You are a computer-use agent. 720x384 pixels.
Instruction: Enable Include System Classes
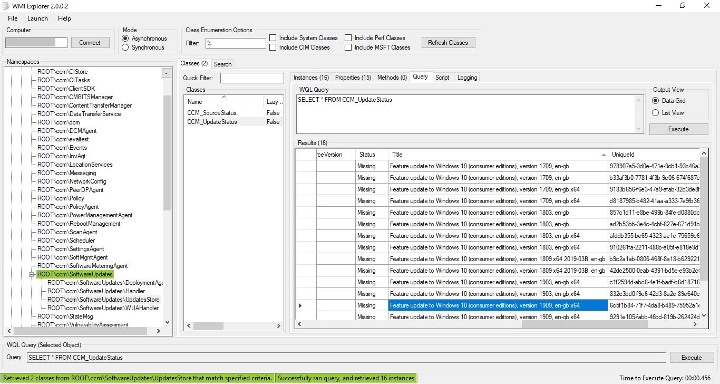point(273,37)
